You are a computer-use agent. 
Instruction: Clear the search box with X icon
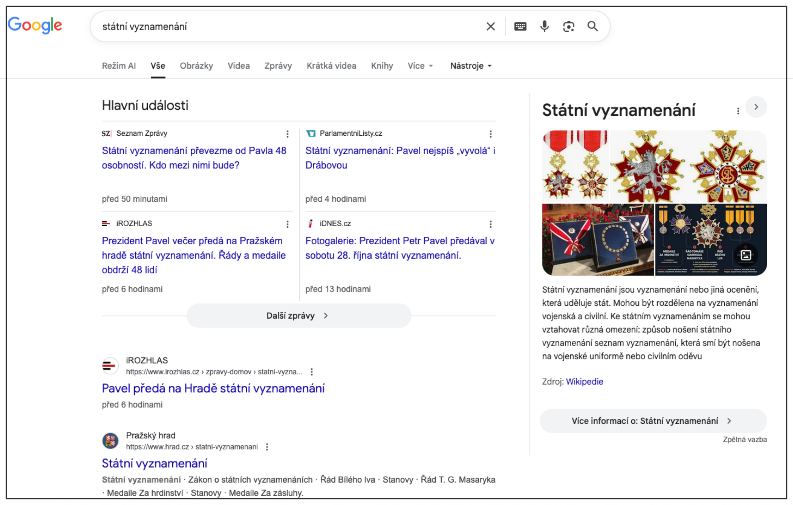490,27
